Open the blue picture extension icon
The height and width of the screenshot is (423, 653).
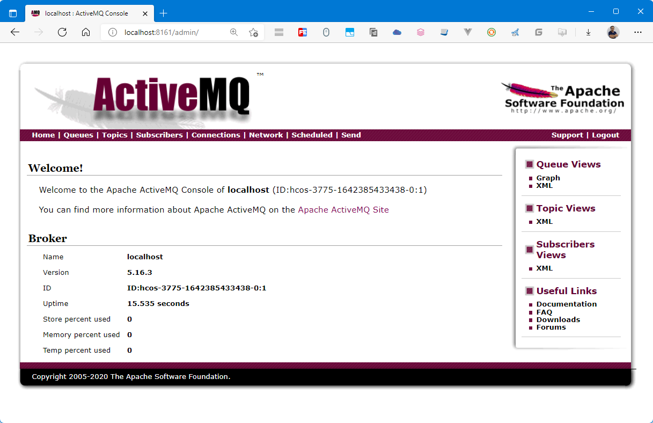350,32
